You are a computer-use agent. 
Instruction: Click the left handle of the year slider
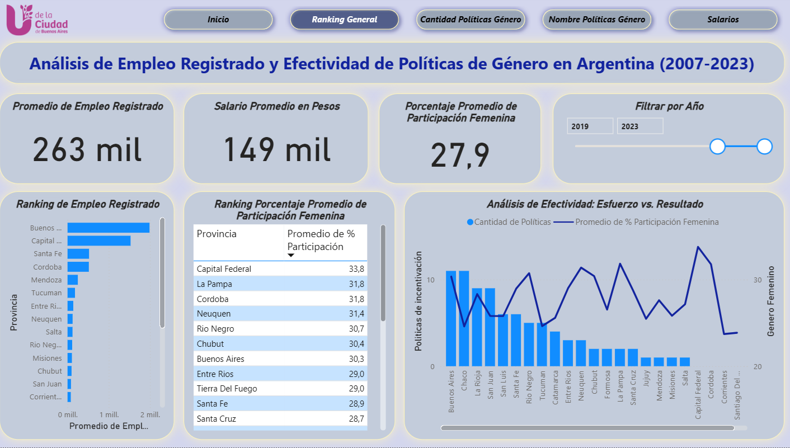[x=717, y=147]
